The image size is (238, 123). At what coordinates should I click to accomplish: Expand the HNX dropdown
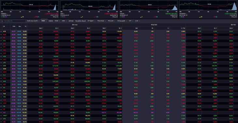tap(64, 21)
